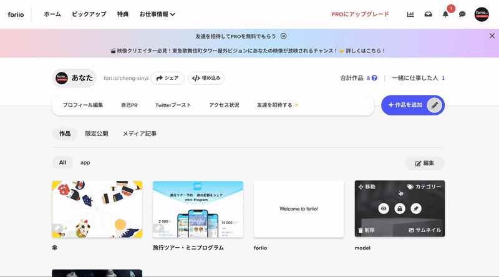This screenshot has width=499, height=277.
Task: Open the inbox tray icon
Action: [x=428, y=14]
